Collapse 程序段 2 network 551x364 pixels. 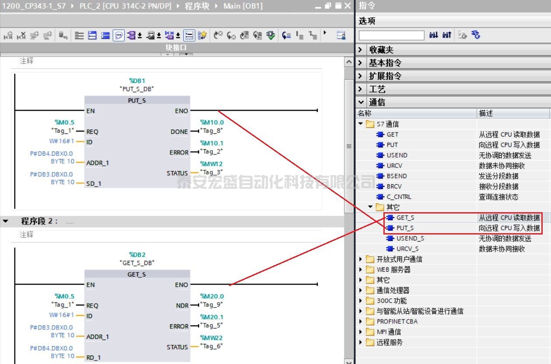tap(6, 221)
